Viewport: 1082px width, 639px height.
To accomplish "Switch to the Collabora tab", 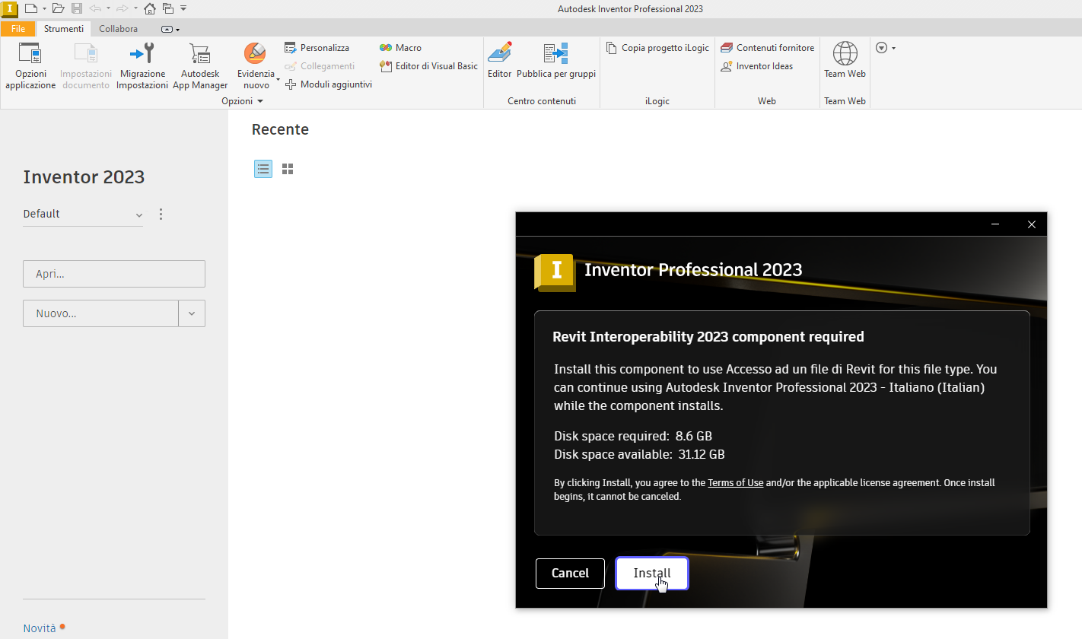I will pyautogui.click(x=118, y=29).
